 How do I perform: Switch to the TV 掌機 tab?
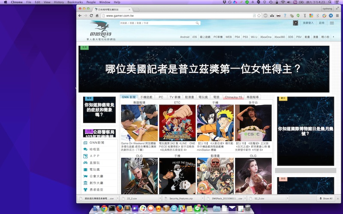pyautogui.click(x=175, y=97)
